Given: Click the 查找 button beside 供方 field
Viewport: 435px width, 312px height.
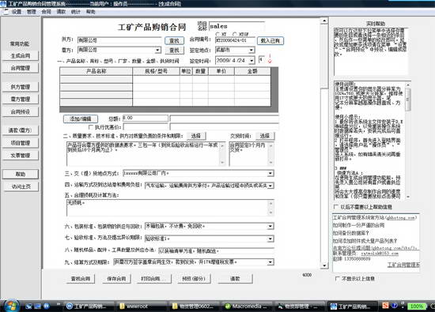Looking at the screenshot, I should click(174, 41).
